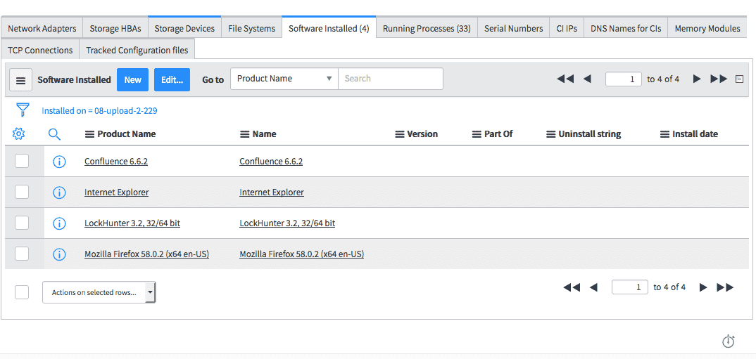The image size is (756, 359).
Task: Open Mozilla Firefox 58.0.2 product name link
Action: 146,254
